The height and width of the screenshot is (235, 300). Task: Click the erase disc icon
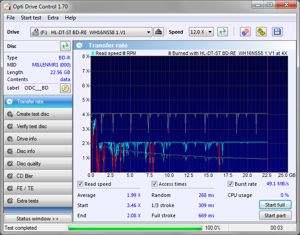coord(245,32)
